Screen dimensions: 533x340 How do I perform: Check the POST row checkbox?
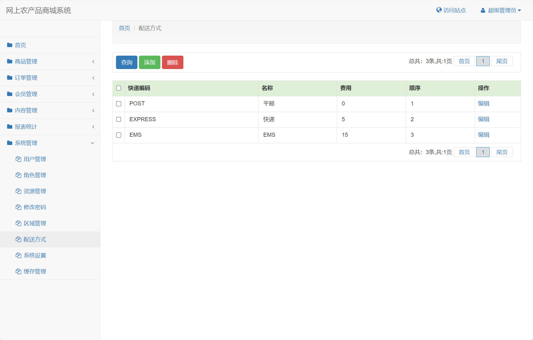click(119, 104)
